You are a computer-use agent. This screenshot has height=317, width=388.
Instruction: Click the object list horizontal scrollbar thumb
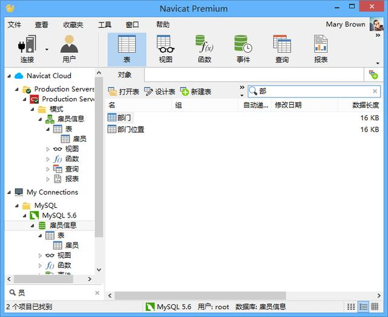pyautogui.click(x=200, y=295)
